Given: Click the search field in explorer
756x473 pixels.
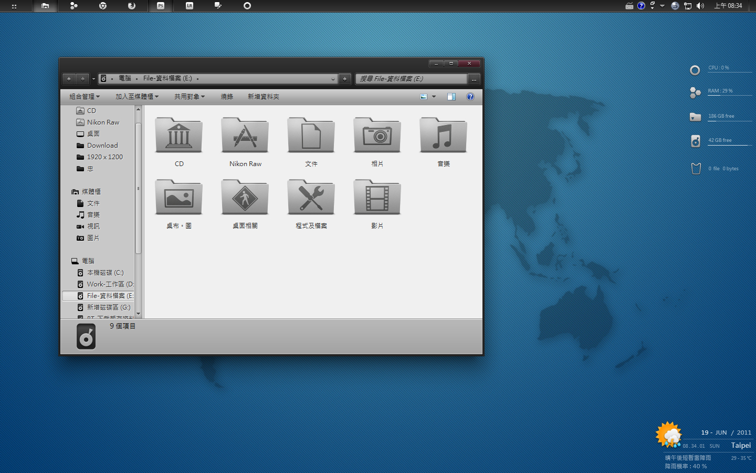Looking at the screenshot, I should (x=411, y=79).
